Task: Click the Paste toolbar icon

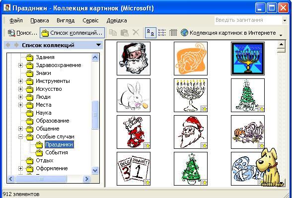Action: click(125, 33)
